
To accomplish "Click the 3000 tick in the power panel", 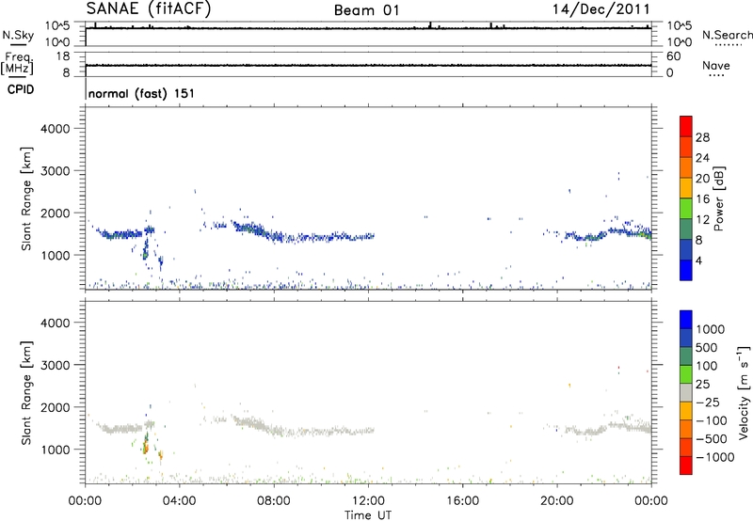I will 56,171.
